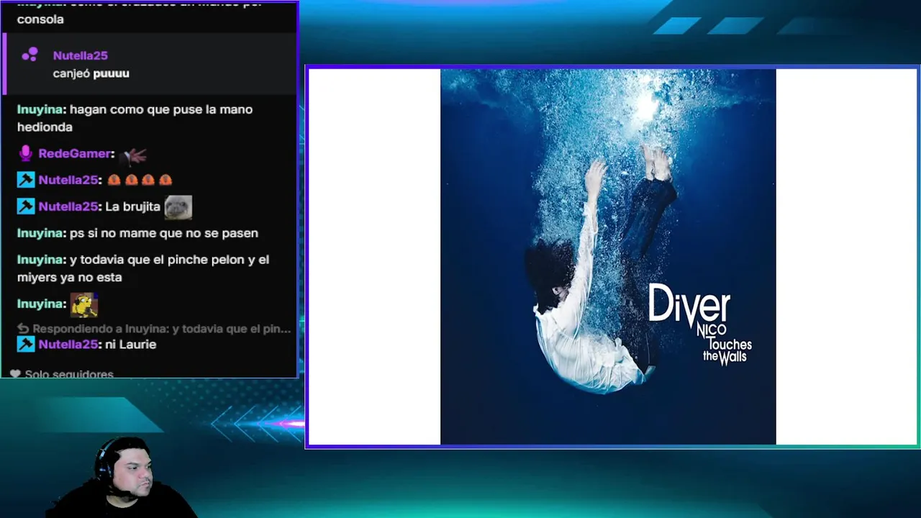Screen dimensions: 921x518
Task: Click the channel points icon beside Nutella25's redemption
Action: [x=30, y=55]
